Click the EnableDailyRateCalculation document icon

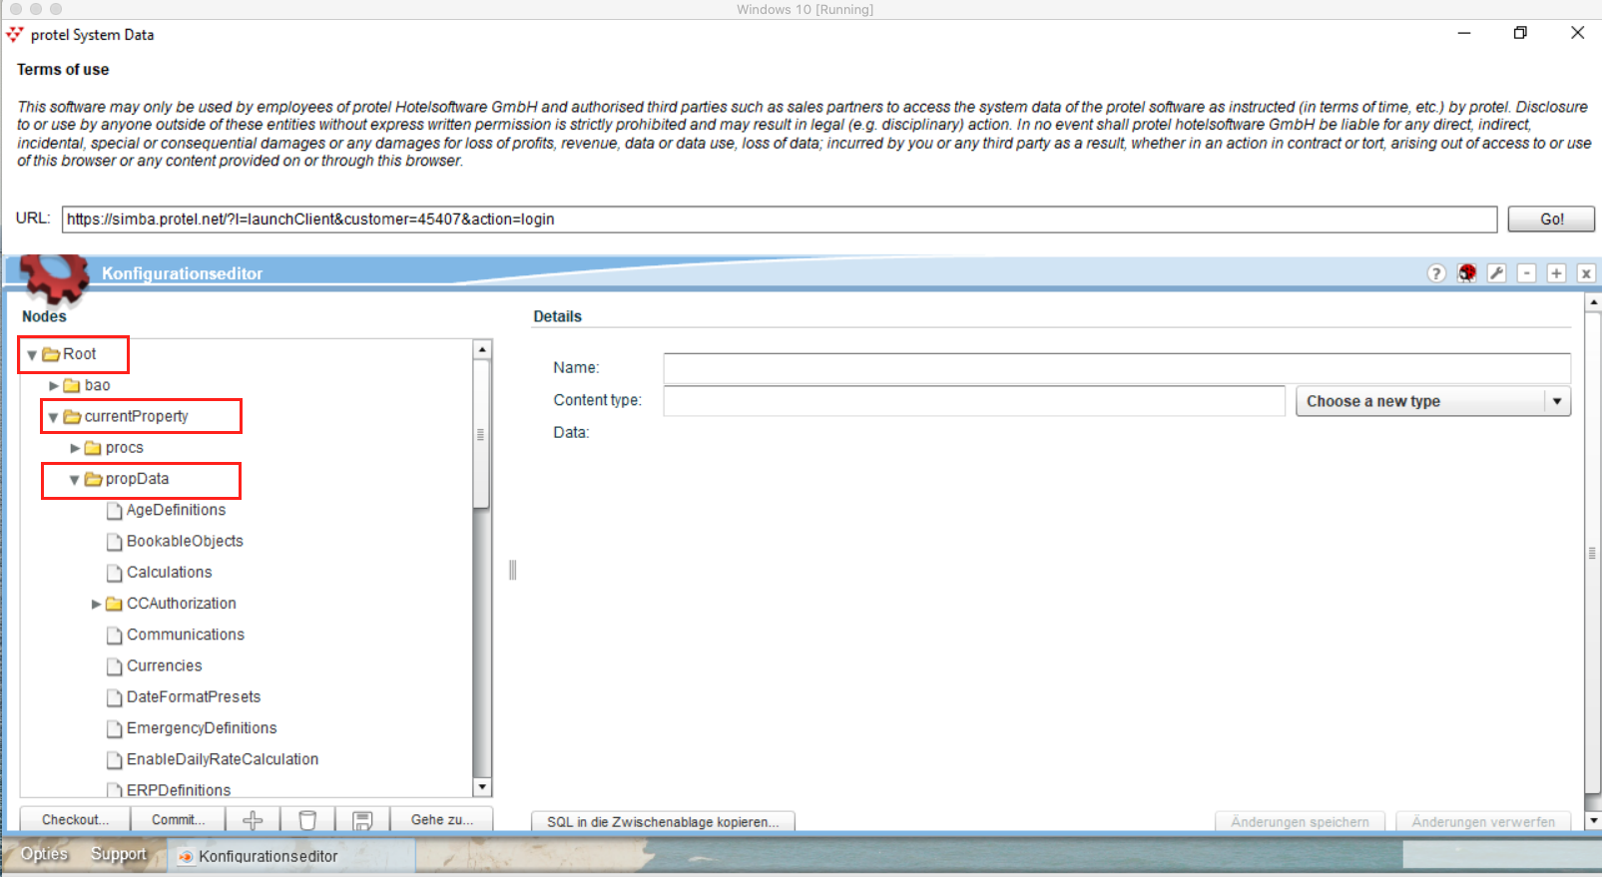tap(114, 760)
